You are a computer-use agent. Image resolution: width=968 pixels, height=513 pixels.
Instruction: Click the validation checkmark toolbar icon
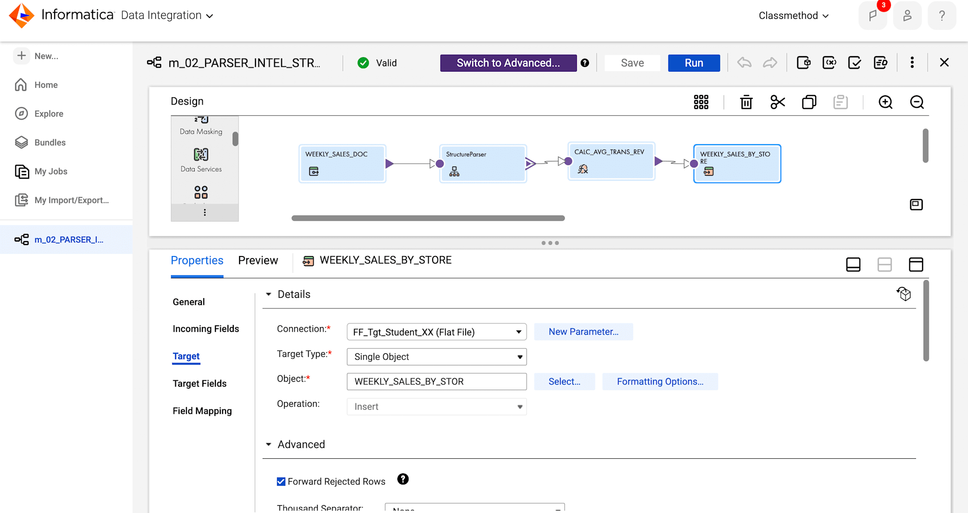coord(855,62)
